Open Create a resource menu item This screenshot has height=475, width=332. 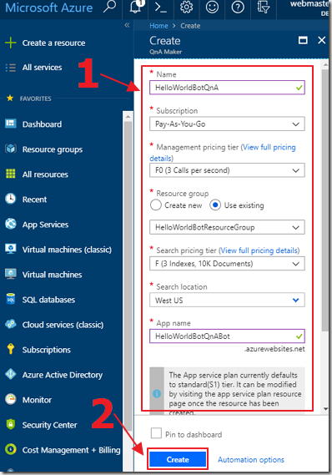pyautogui.click(x=53, y=43)
